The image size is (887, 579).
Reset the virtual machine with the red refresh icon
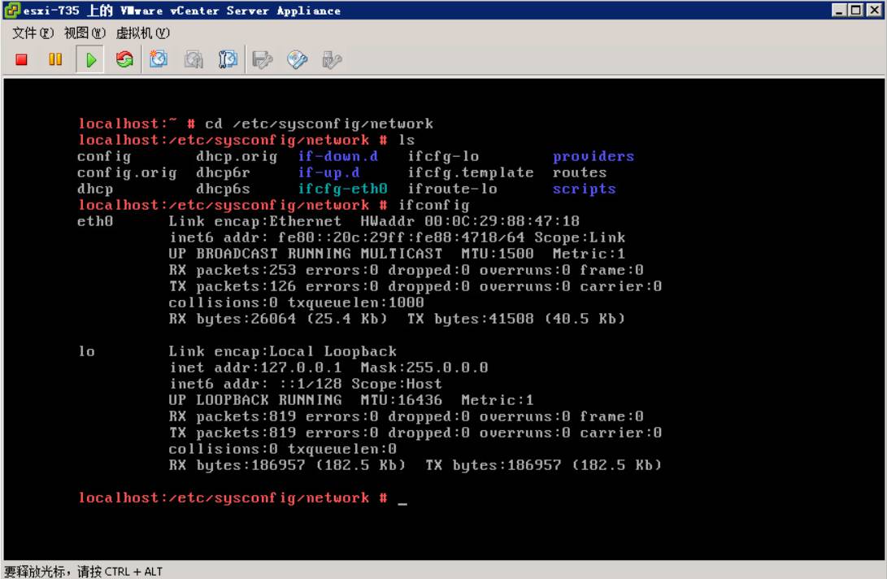click(124, 59)
